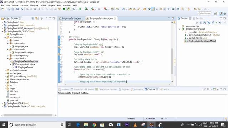The height and width of the screenshot is (128, 228).
Task: Toggle Hide Local Types in Outline
Action: pyautogui.click(x=220, y=23)
